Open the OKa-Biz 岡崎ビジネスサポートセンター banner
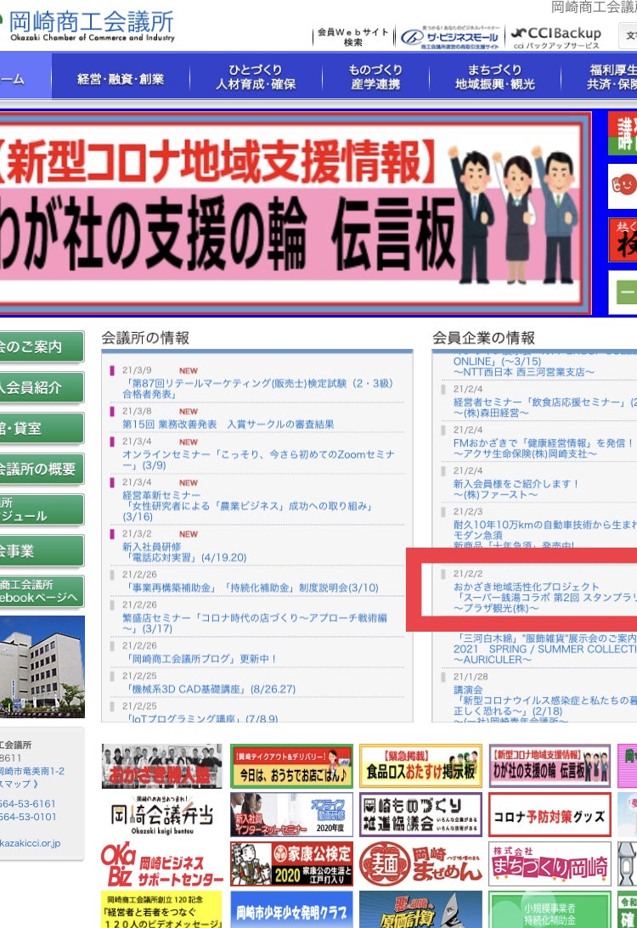 [x=162, y=863]
